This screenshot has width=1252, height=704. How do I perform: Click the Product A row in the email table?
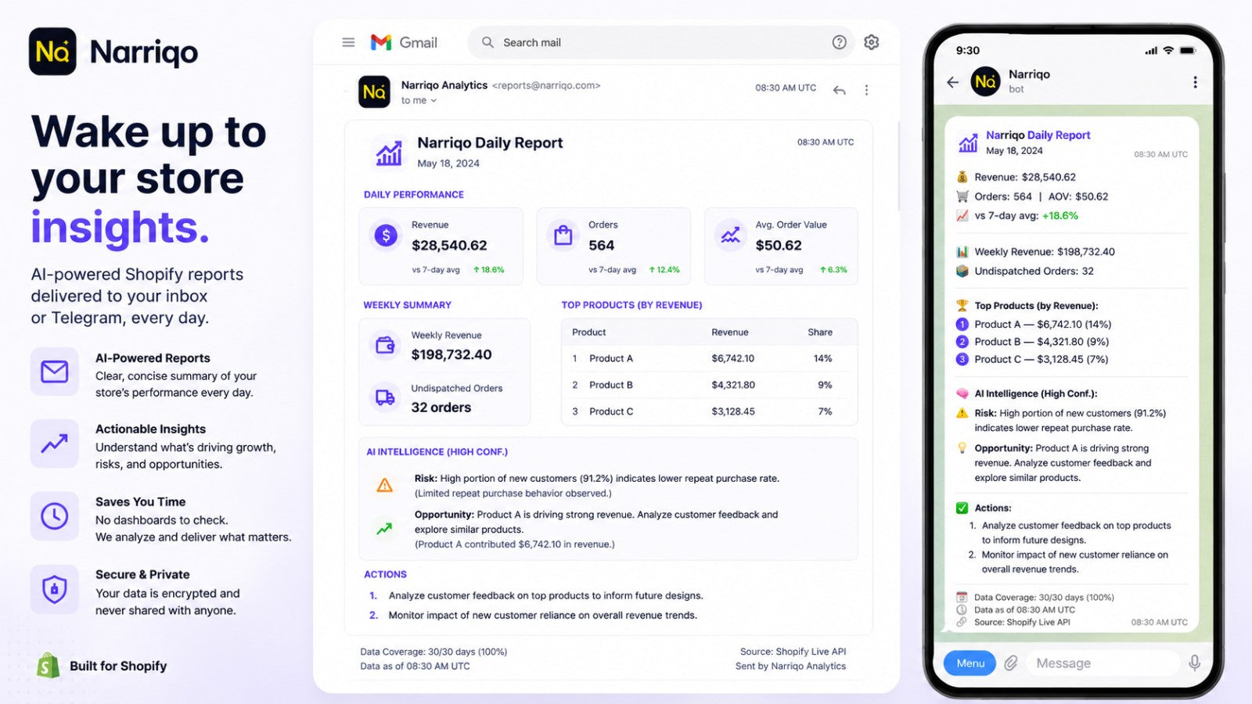tap(709, 358)
